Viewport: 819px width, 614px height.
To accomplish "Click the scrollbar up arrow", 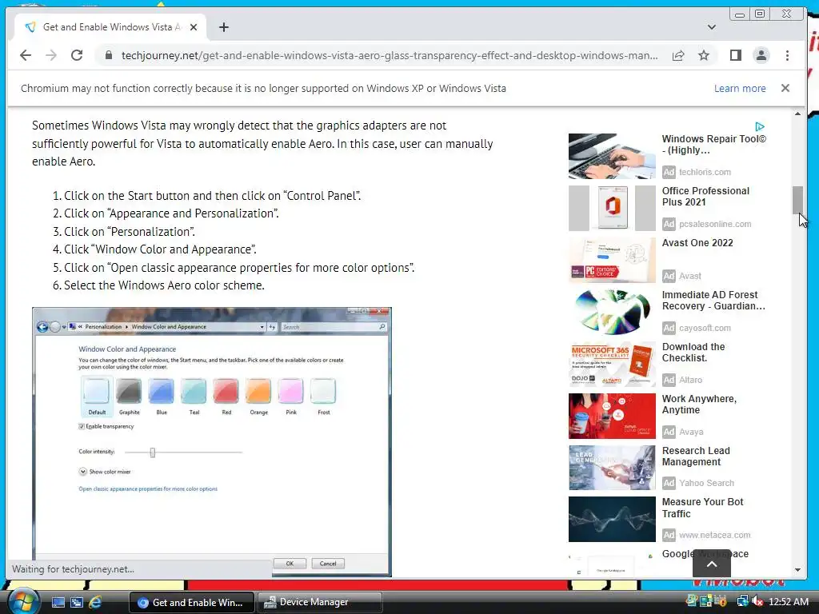I will pyautogui.click(x=797, y=114).
